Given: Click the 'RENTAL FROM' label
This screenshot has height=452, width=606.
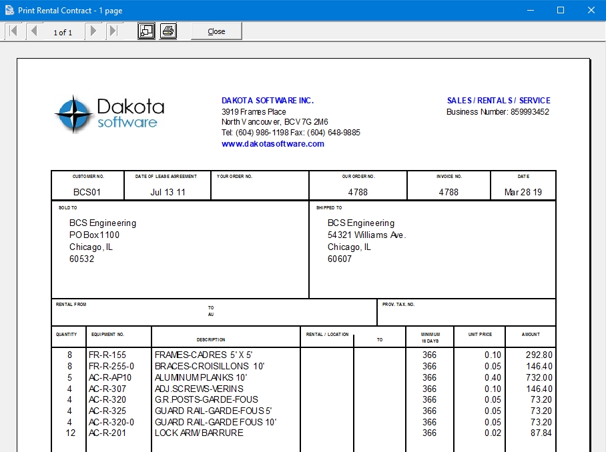Looking at the screenshot, I should tap(71, 305).
